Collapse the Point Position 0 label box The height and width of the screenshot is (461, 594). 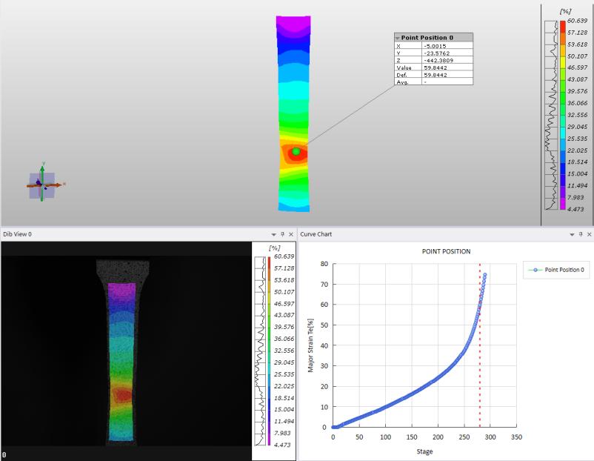point(398,38)
